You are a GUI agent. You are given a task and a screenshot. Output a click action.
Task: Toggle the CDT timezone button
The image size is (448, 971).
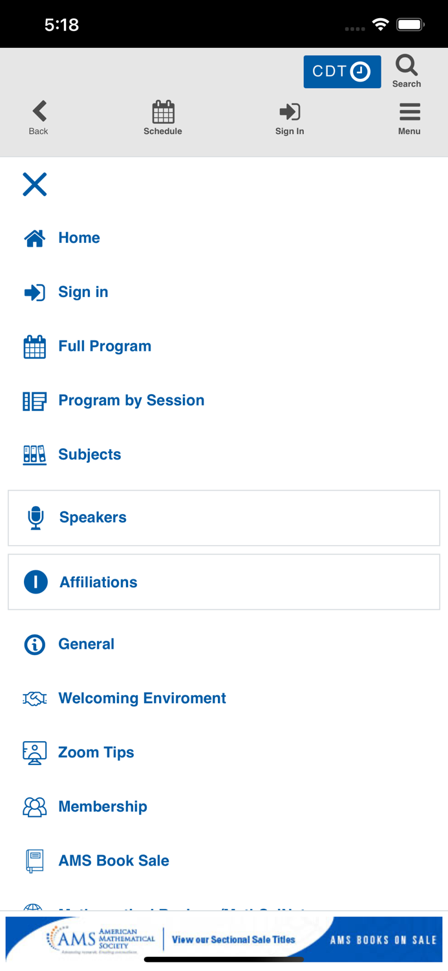point(342,72)
